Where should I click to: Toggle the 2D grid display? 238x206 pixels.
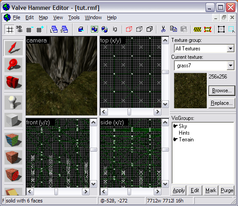point(9,29)
